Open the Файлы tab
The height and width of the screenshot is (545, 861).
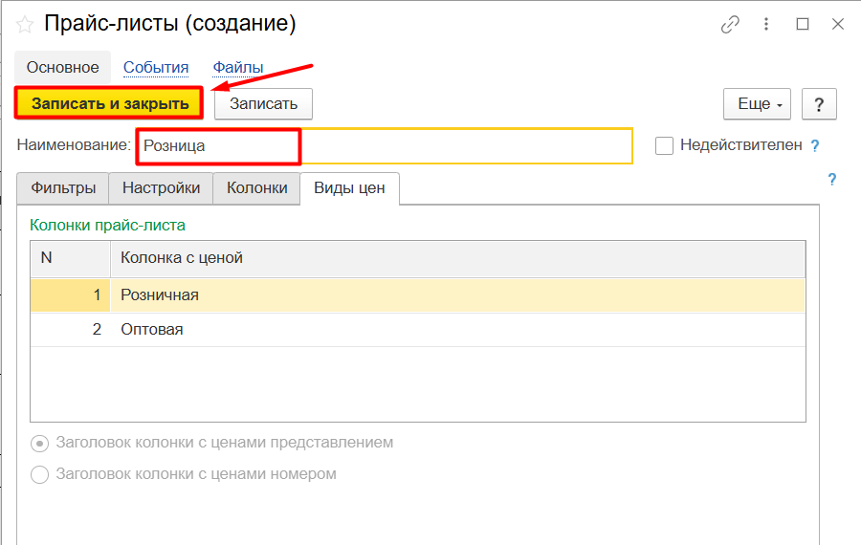238,68
